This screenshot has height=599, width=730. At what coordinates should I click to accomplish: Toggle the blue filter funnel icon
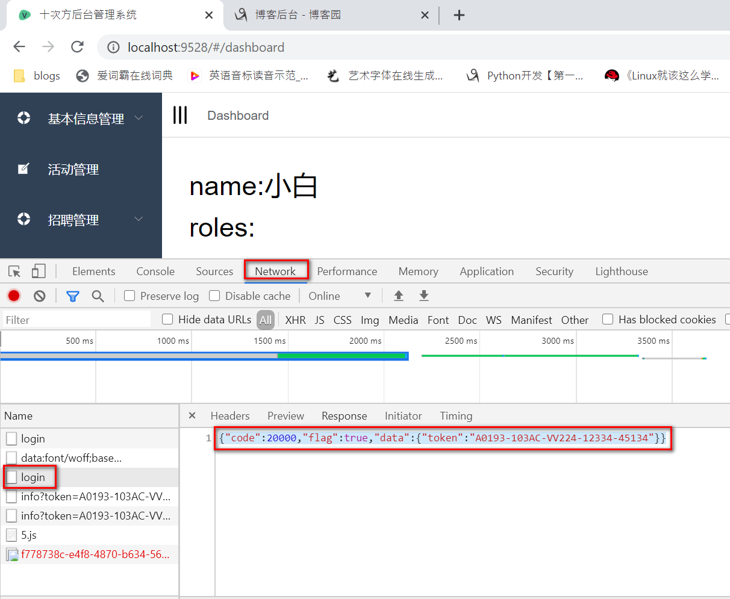(x=73, y=296)
